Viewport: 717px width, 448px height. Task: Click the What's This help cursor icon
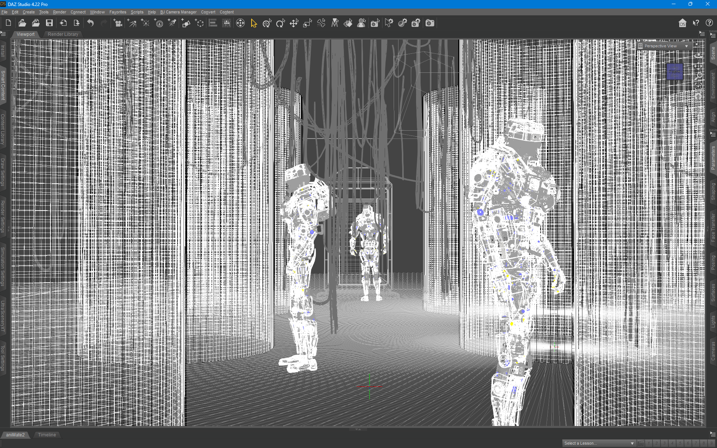[x=696, y=23]
